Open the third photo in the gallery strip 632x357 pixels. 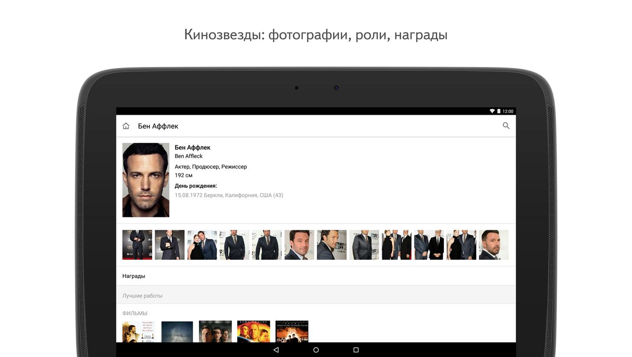click(x=202, y=245)
